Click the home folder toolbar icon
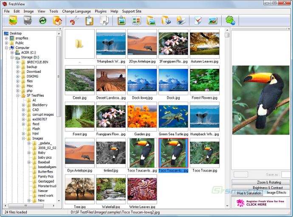The width and height of the screenshot is (293, 217). [57, 20]
